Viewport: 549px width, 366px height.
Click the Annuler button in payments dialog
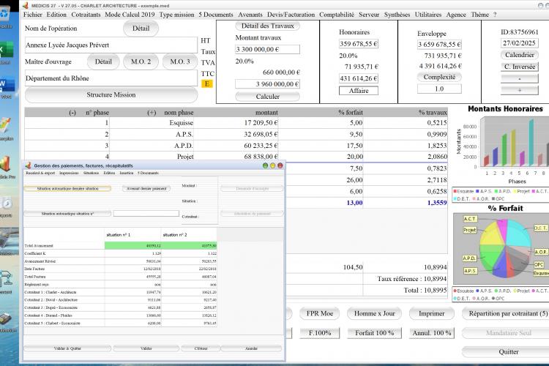tap(251, 348)
